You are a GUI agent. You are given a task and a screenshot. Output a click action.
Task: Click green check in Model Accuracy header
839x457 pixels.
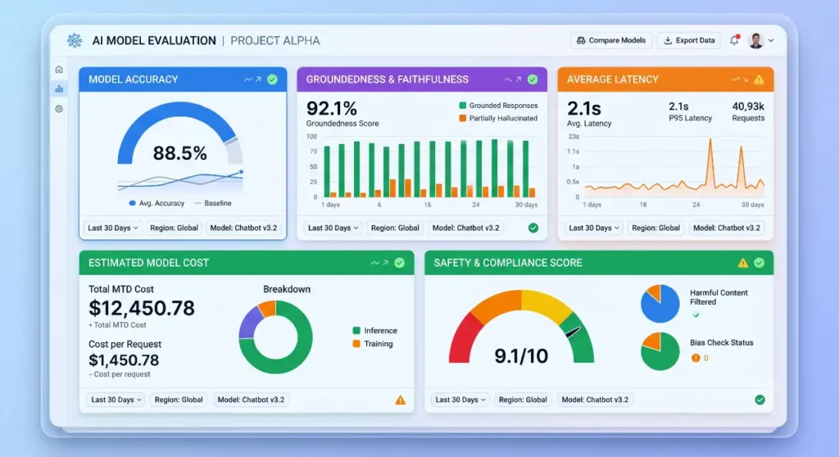click(272, 79)
